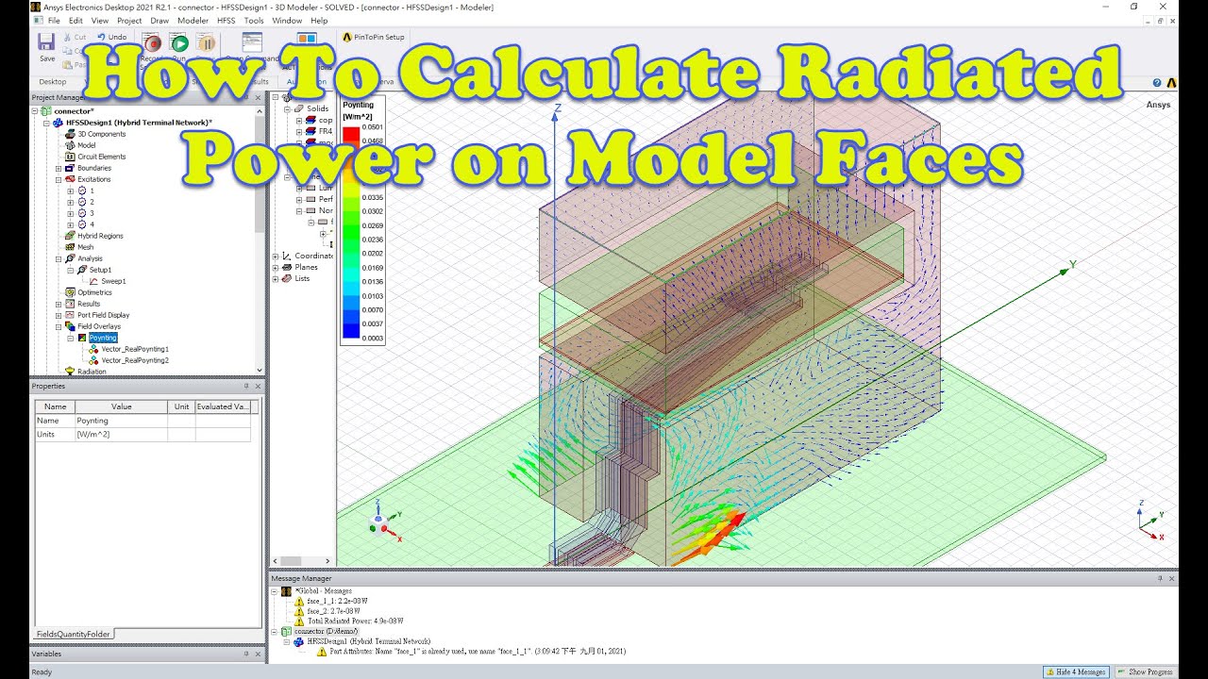Pin the Properties panel
The height and width of the screenshot is (679, 1208).
(x=246, y=386)
